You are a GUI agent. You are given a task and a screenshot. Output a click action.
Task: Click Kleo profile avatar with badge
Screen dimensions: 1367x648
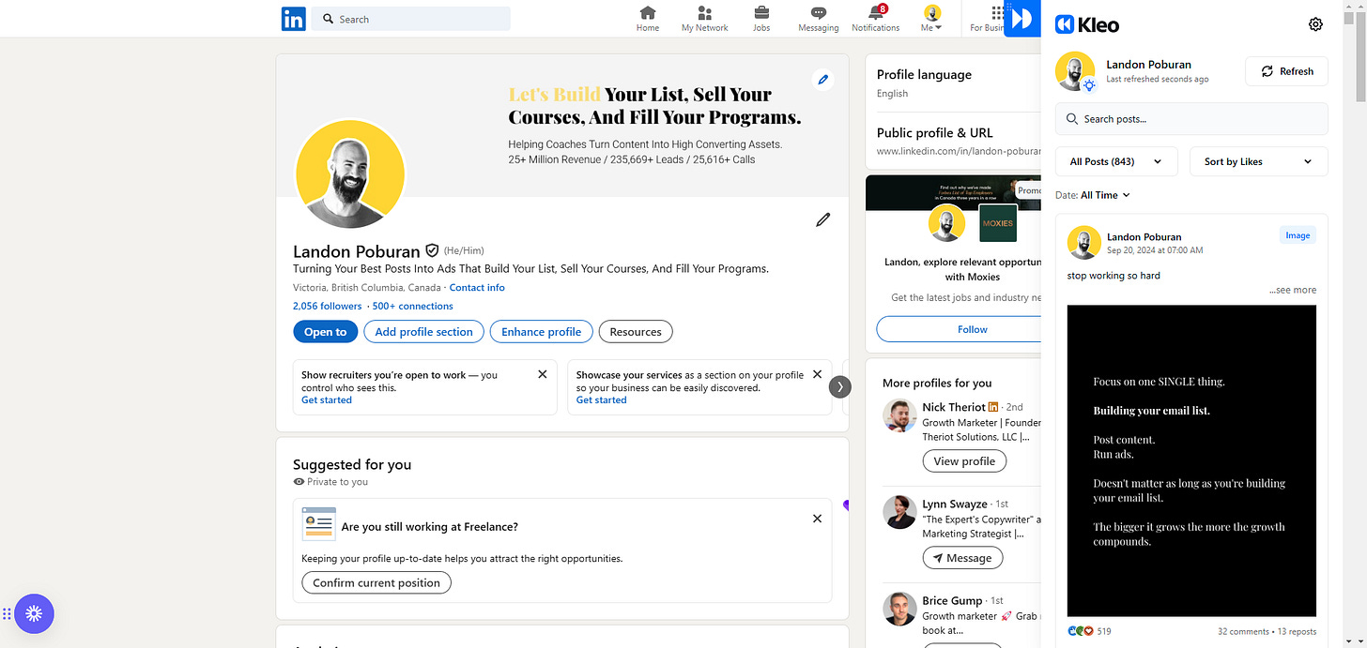[1075, 71]
